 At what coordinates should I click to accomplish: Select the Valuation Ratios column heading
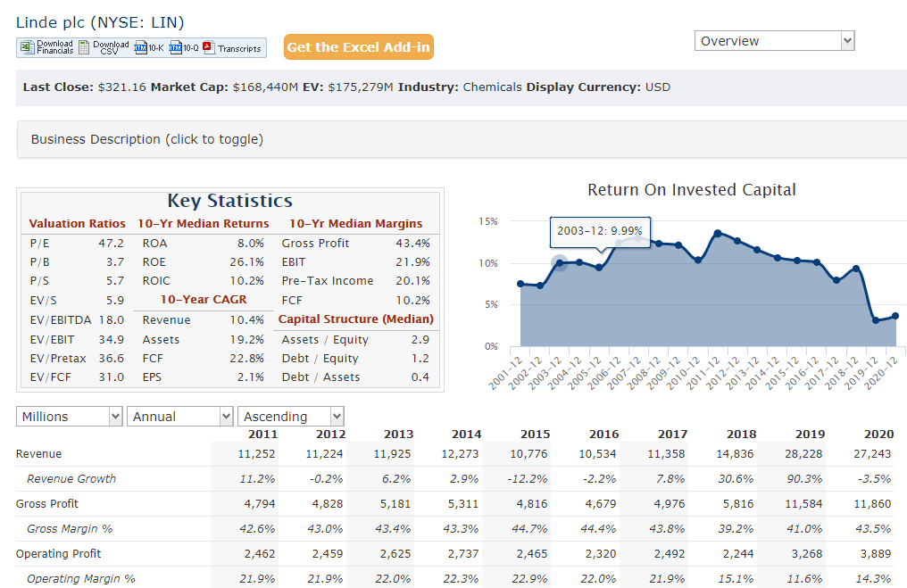pyautogui.click(x=78, y=224)
